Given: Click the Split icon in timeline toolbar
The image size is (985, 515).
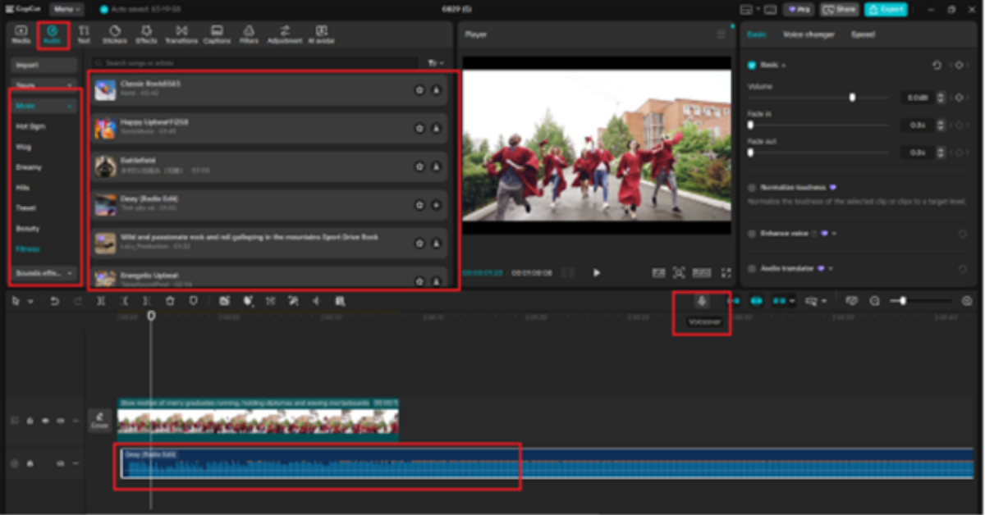Looking at the screenshot, I should tap(101, 302).
